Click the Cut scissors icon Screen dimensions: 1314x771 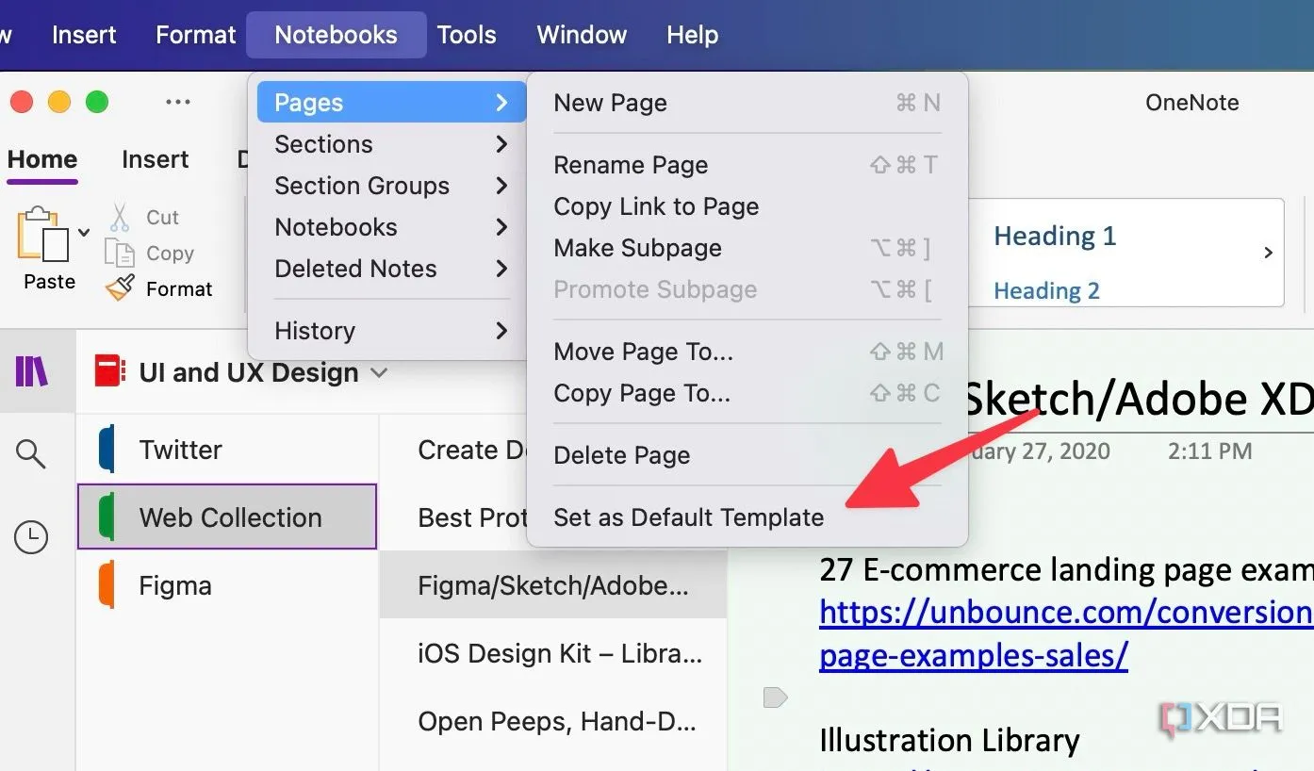tap(120, 217)
